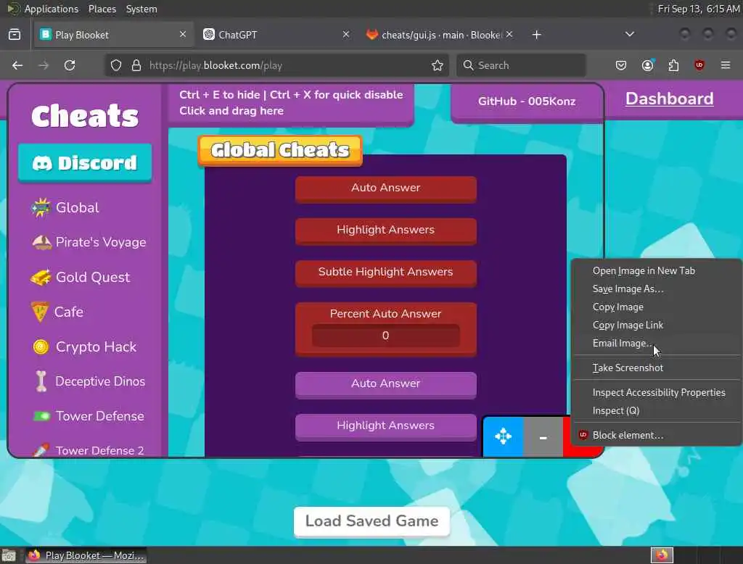Open the tracking protection shield icon

[116, 65]
